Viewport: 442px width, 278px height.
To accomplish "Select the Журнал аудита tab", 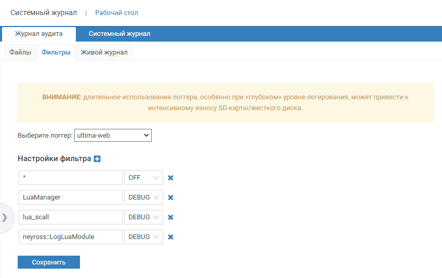I will pyautogui.click(x=39, y=34).
